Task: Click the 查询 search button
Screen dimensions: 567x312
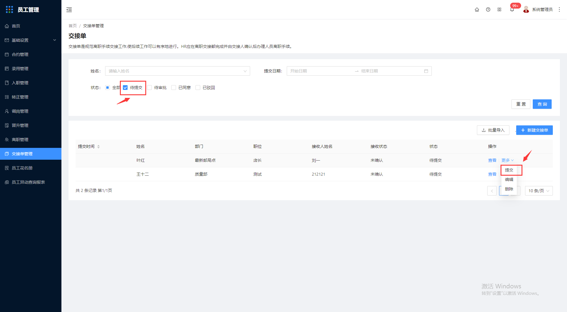Action: point(542,104)
